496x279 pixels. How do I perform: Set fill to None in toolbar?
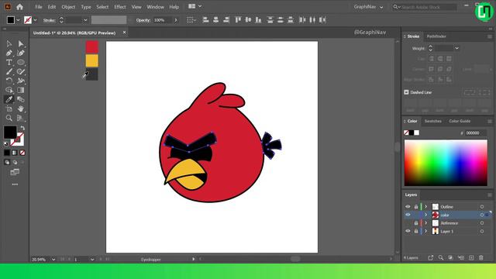pos(22,153)
